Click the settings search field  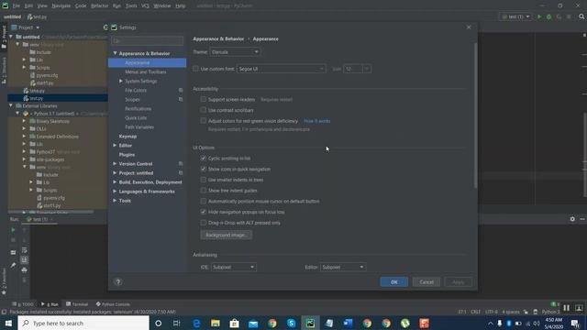point(147,40)
